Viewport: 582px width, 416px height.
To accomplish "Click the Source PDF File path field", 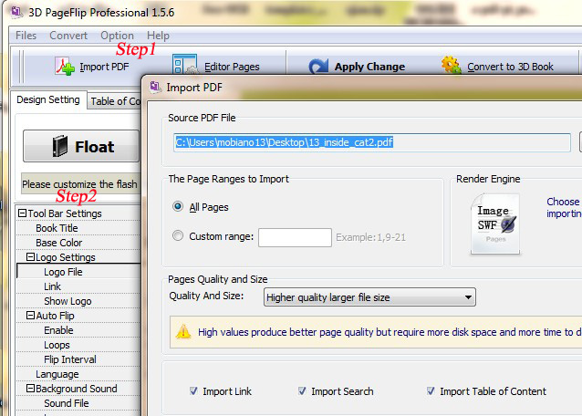I will click(372, 142).
